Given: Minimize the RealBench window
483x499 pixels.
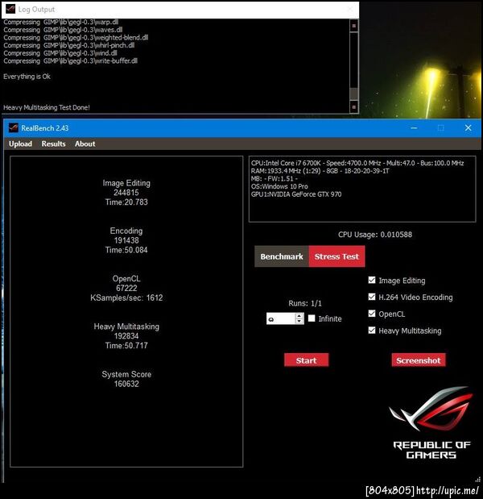Looking at the screenshot, I should pos(414,128).
